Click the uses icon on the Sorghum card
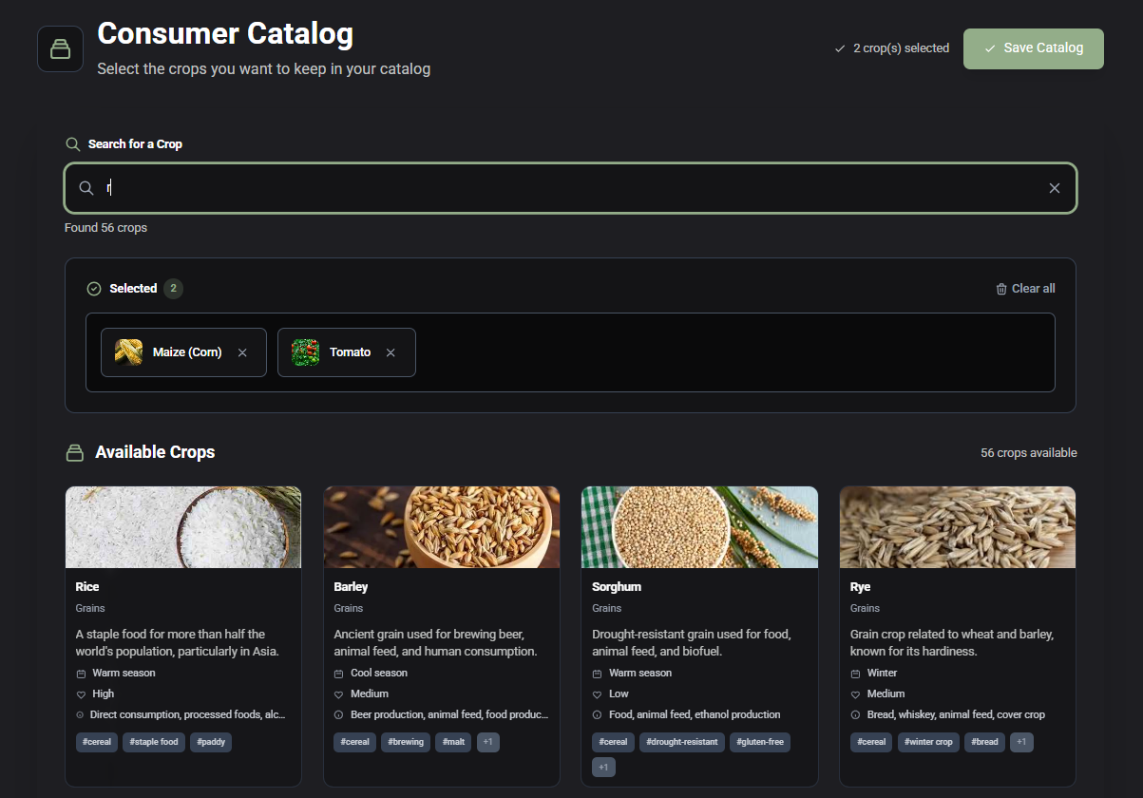The width and height of the screenshot is (1143, 798). coord(596,713)
